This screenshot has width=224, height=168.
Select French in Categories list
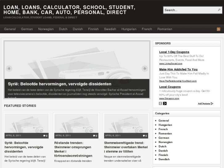pyautogui.click(x=163, y=129)
